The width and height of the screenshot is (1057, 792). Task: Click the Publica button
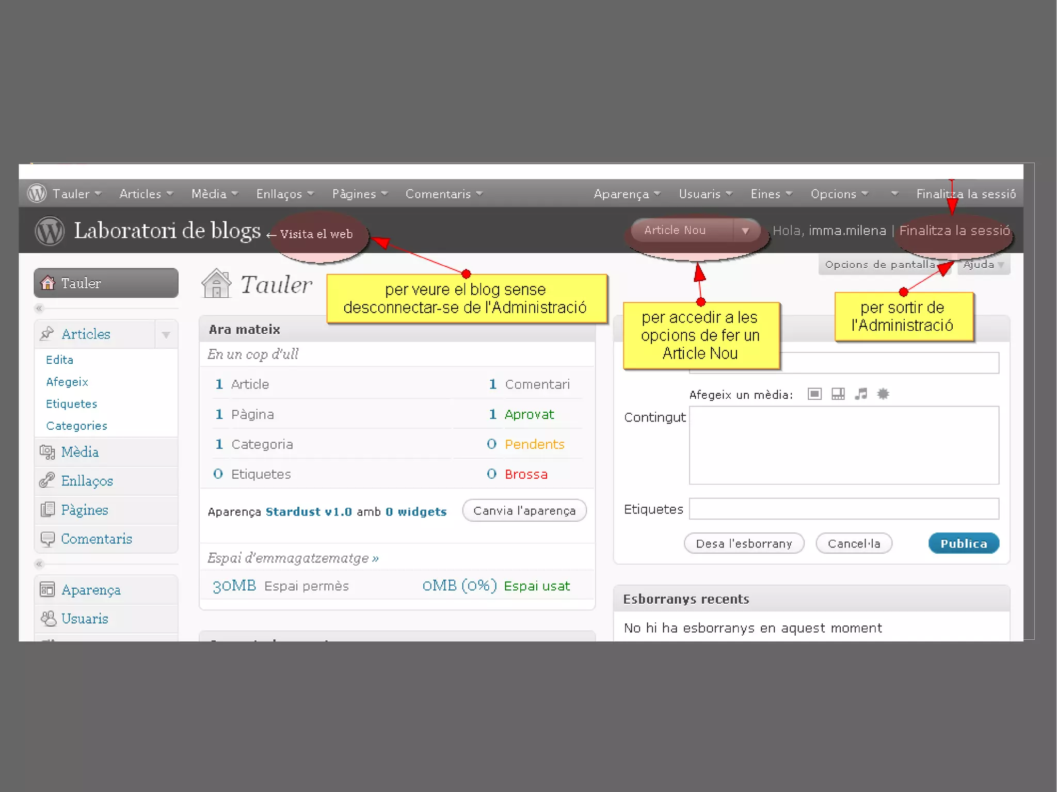coord(963,543)
